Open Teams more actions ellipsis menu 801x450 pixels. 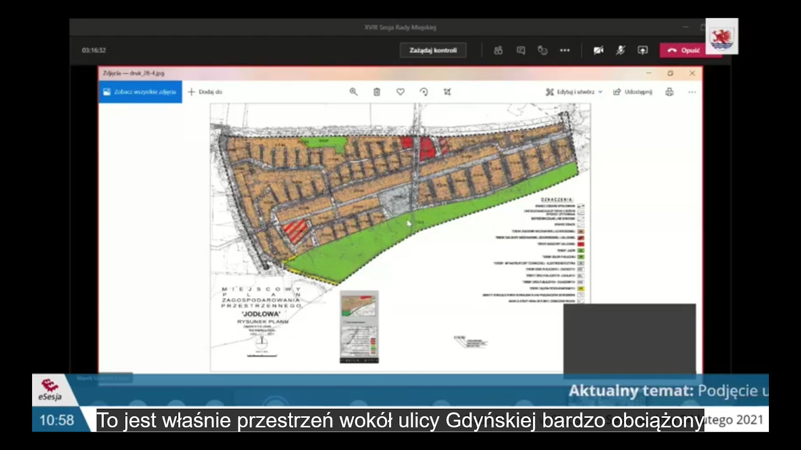tap(565, 50)
